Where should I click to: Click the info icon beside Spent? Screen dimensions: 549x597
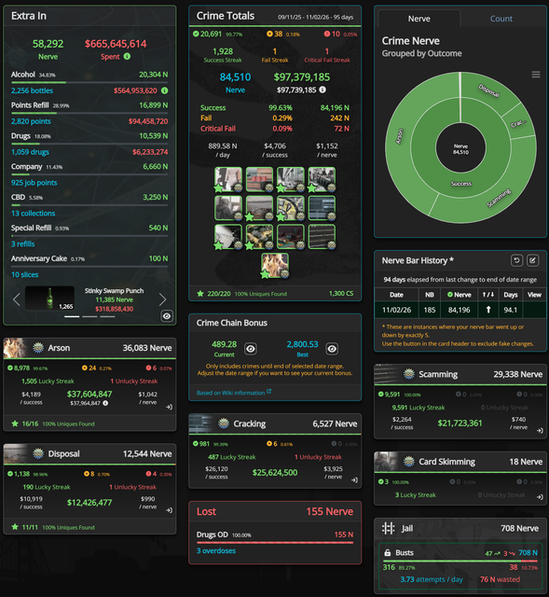(127, 56)
